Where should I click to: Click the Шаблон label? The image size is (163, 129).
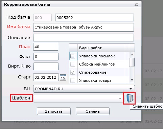point(21,98)
